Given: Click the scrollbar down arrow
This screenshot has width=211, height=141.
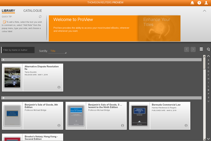Looking at the screenshot, I should pyautogui.click(x=204, y=139).
